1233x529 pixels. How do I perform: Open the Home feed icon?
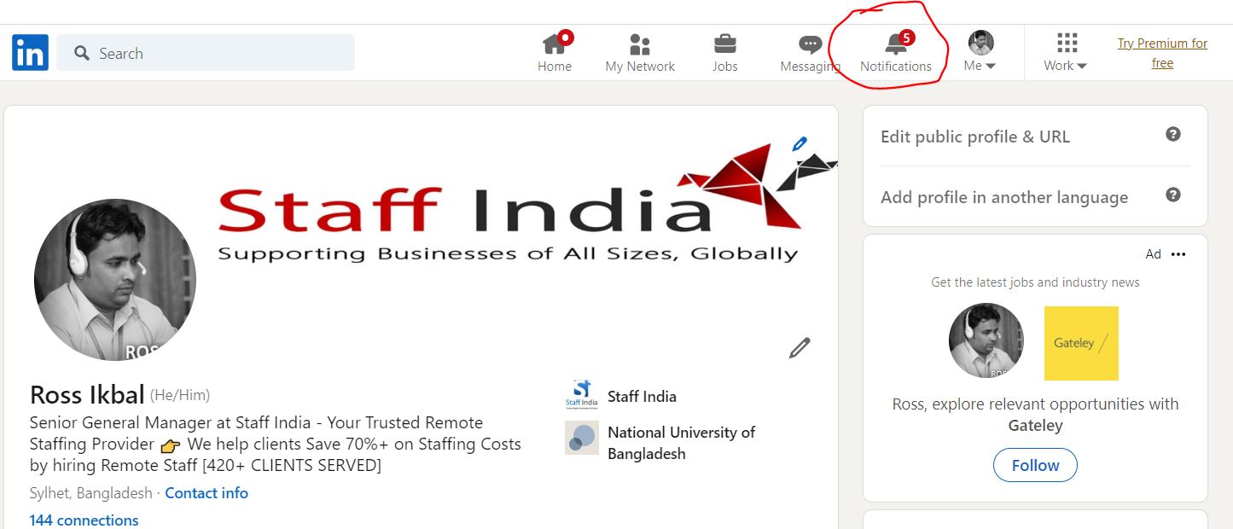pyautogui.click(x=555, y=44)
